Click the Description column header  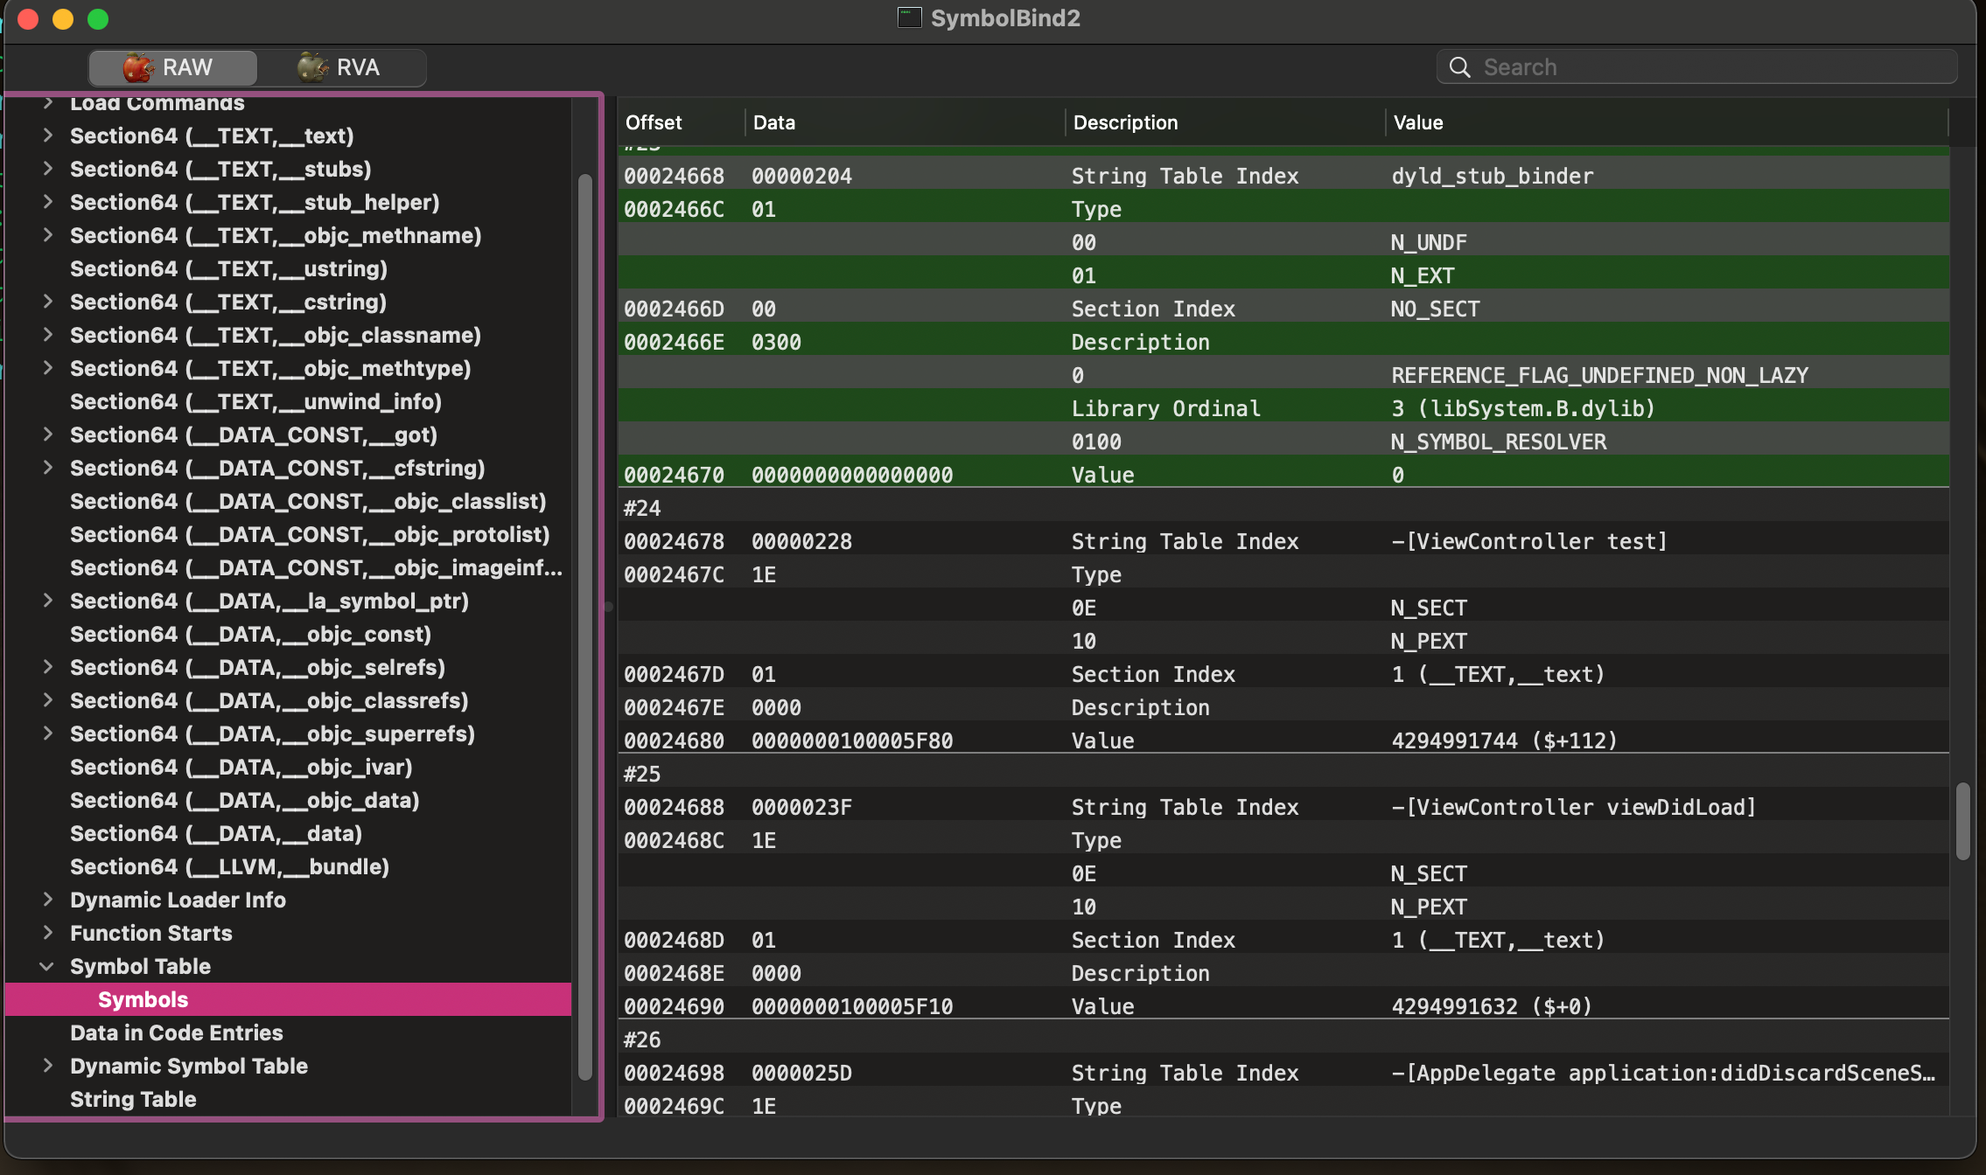click(1225, 122)
